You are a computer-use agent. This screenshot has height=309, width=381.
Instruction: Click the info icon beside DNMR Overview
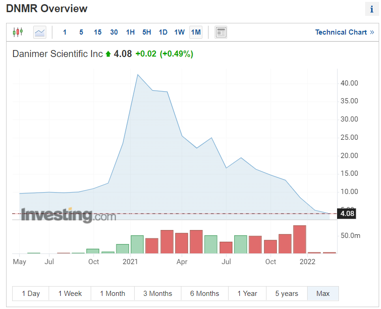[x=372, y=9]
